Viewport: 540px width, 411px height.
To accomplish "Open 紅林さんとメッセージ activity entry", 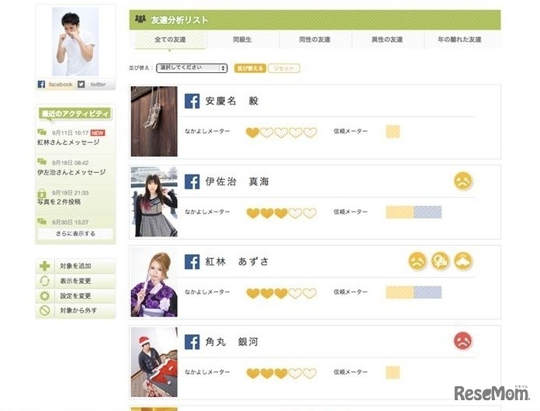I will pos(68,142).
